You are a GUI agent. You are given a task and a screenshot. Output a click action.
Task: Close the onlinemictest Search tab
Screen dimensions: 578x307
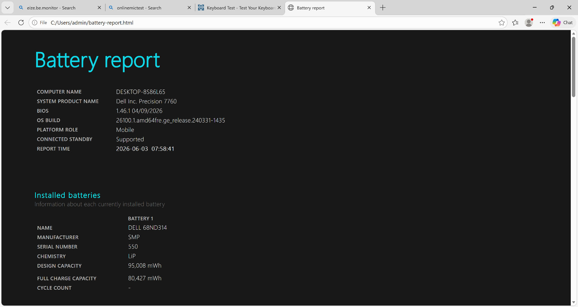(x=189, y=8)
